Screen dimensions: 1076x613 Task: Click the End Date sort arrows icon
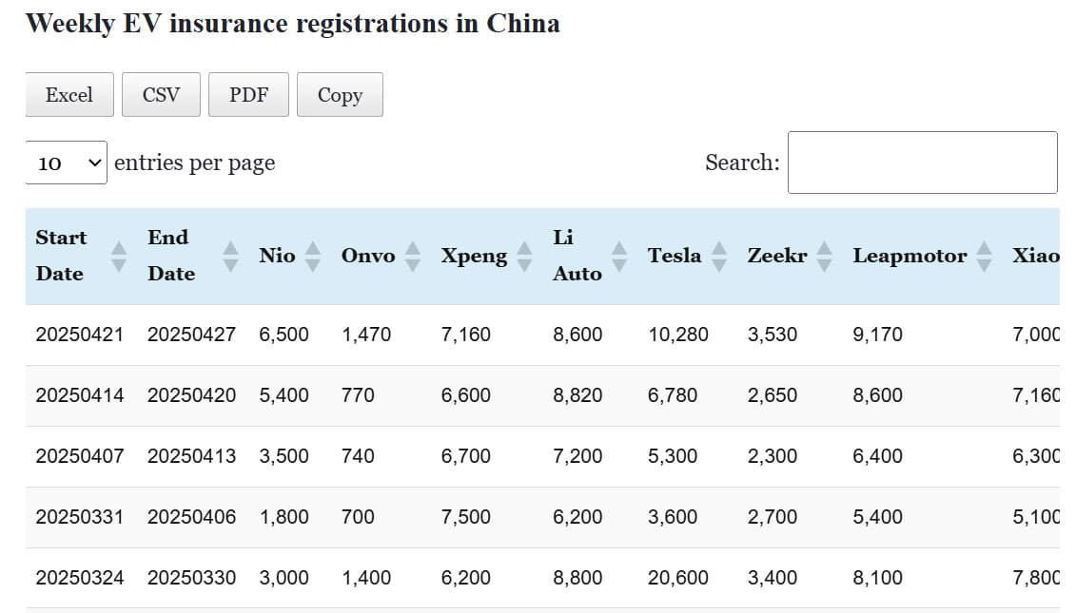230,256
